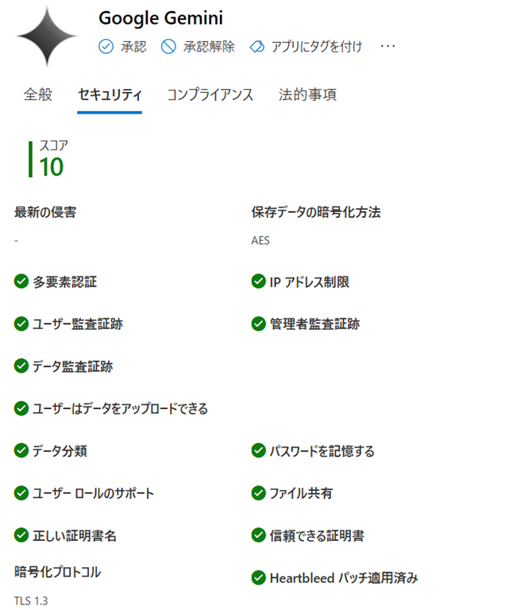Switch to the 全般 tab

(38, 95)
